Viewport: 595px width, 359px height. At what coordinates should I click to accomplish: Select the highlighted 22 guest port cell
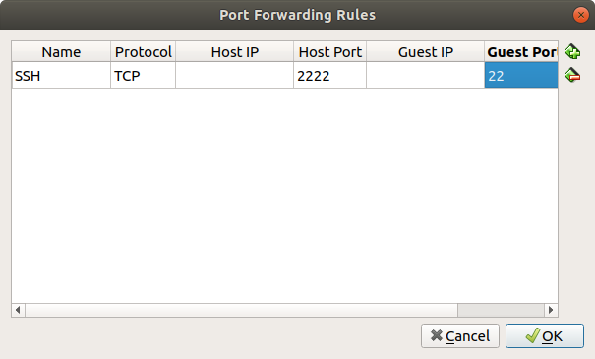(521, 75)
